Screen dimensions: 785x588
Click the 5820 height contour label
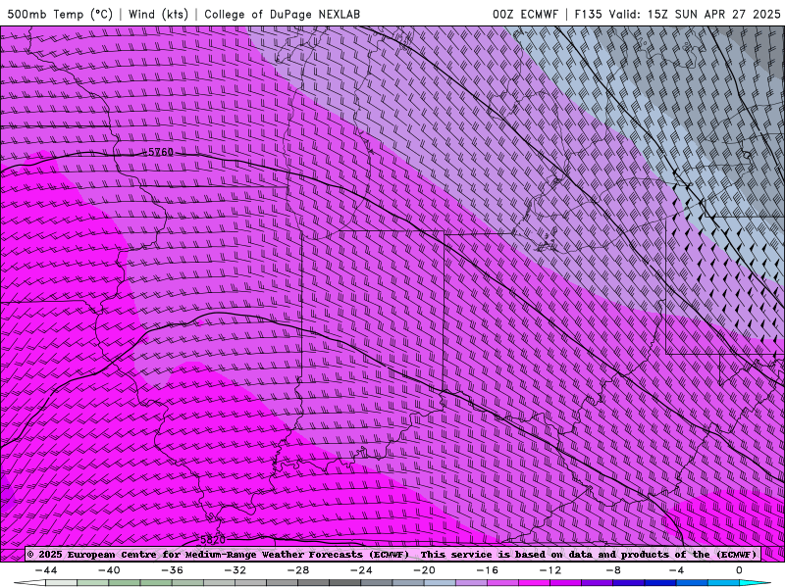pyautogui.click(x=213, y=540)
